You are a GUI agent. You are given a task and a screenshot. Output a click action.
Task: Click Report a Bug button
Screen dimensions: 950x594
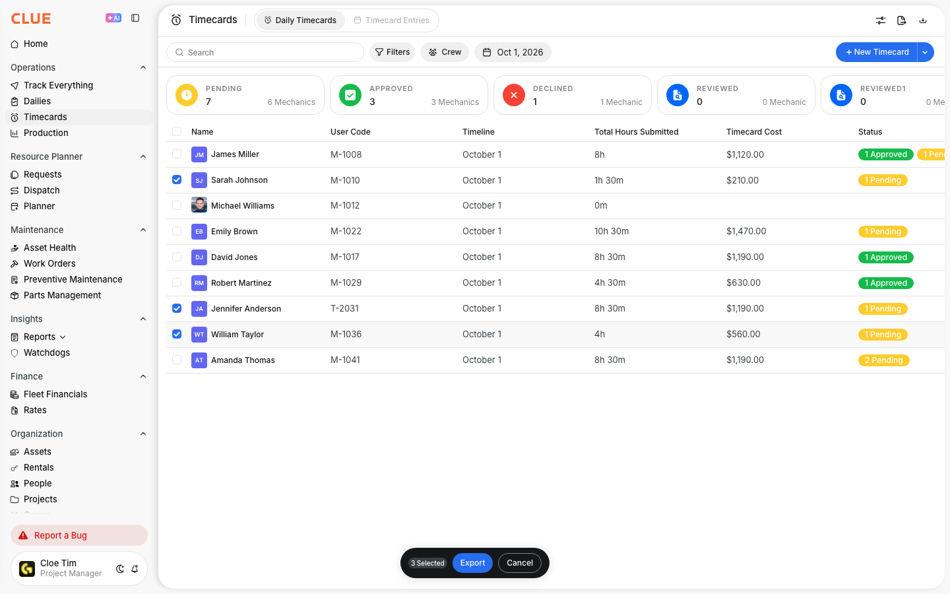[x=79, y=535]
